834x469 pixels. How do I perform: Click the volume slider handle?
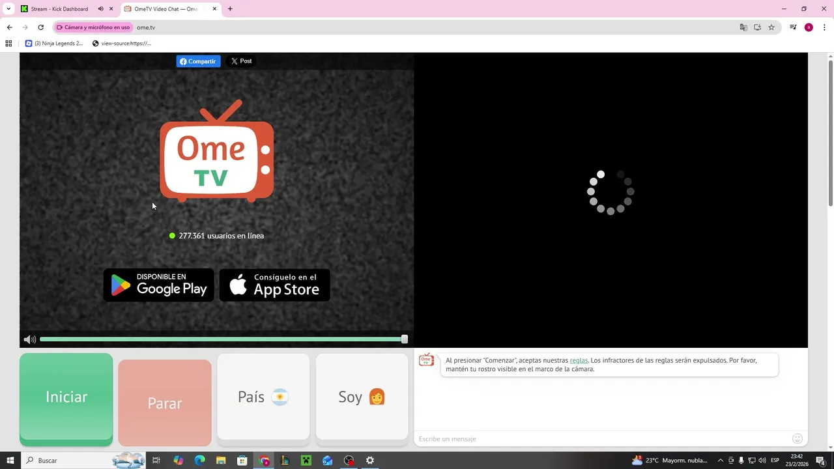pyautogui.click(x=404, y=339)
